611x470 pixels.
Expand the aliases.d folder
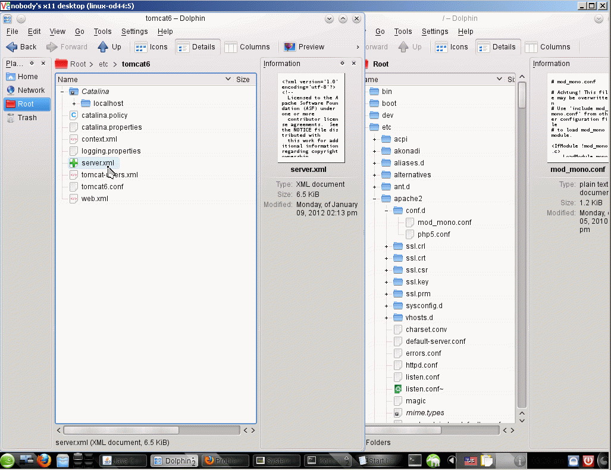[x=374, y=163]
